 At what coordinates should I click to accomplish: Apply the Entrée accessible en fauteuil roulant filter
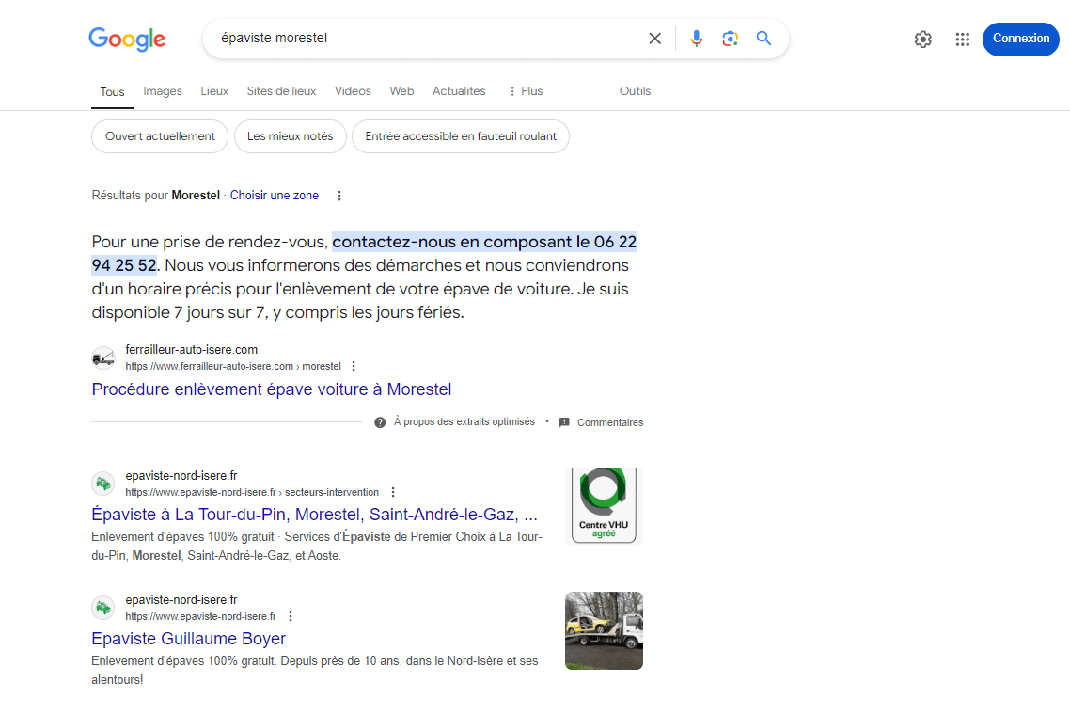click(x=461, y=136)
